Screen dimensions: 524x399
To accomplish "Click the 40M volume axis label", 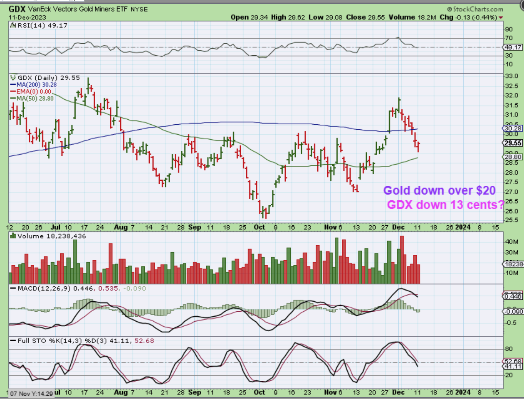I will click(512, 241).
